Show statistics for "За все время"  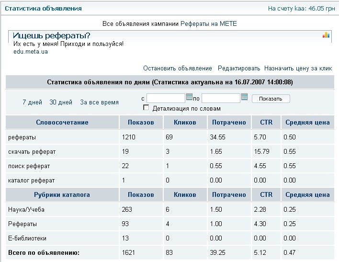click(x=99, y=103)
